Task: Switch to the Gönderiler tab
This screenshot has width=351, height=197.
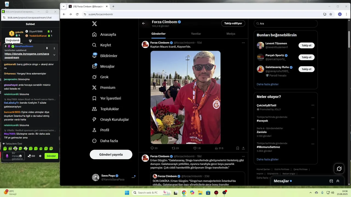Action: click(x=158, y=34)
